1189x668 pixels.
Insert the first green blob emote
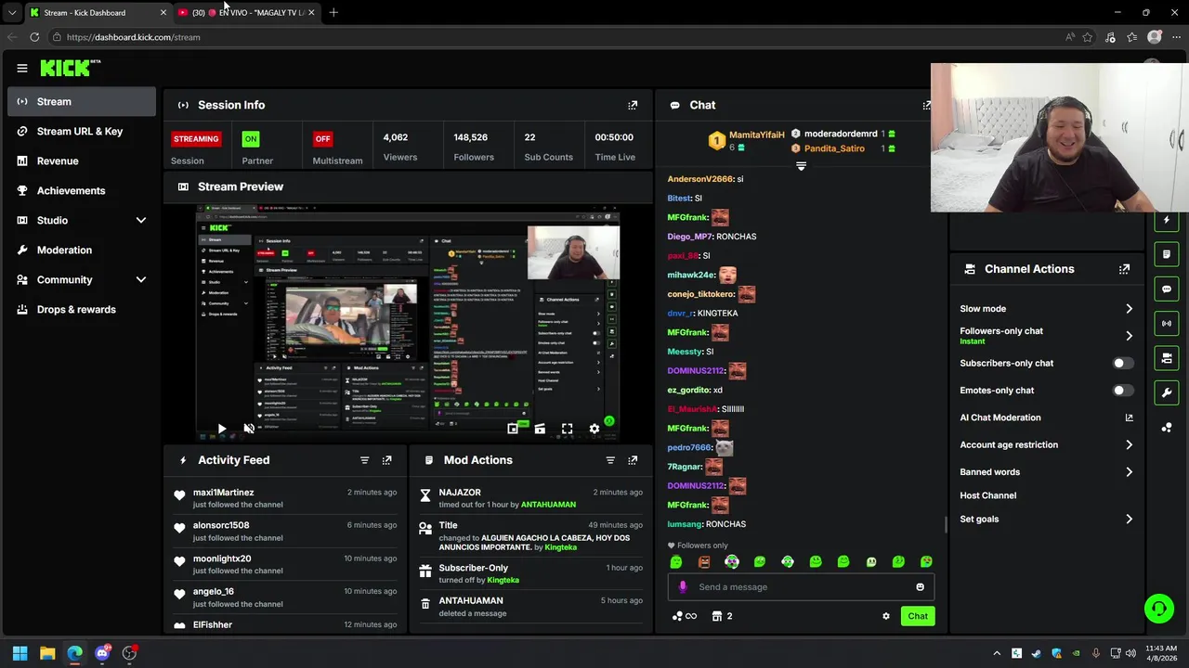pyautogui.click(x=676, y=561)
